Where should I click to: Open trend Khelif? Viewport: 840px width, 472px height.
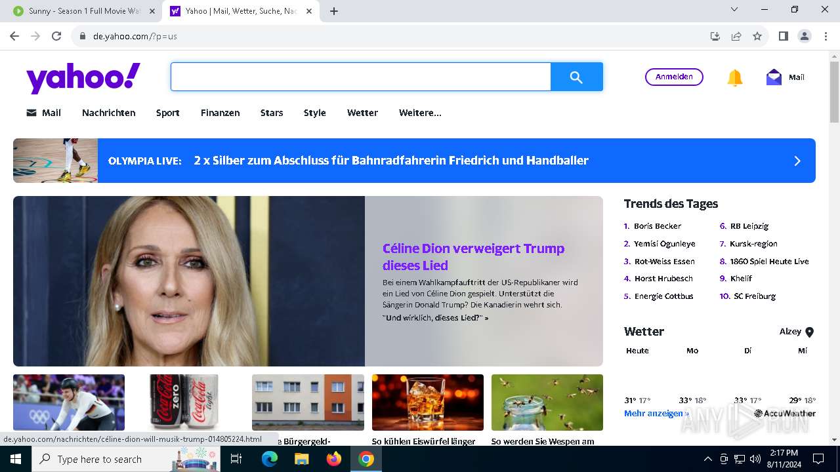click(x=742, y=279)
